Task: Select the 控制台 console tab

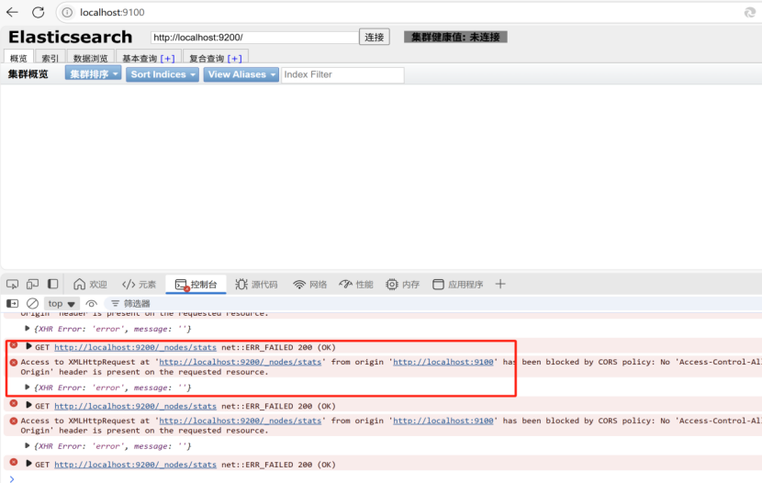Action: pos(196,285)
